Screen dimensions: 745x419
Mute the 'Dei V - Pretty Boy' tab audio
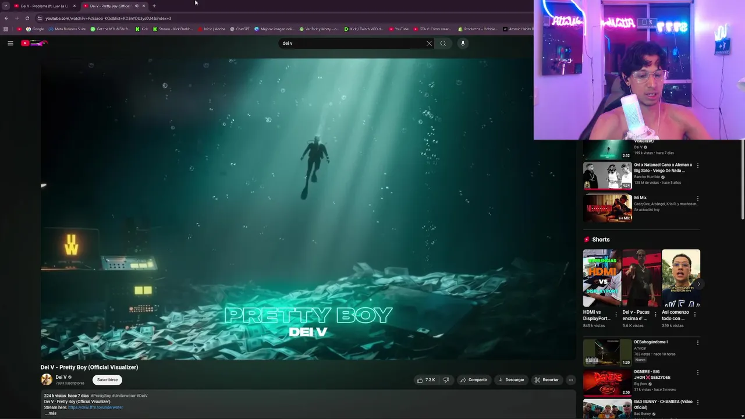pos(137,6)
